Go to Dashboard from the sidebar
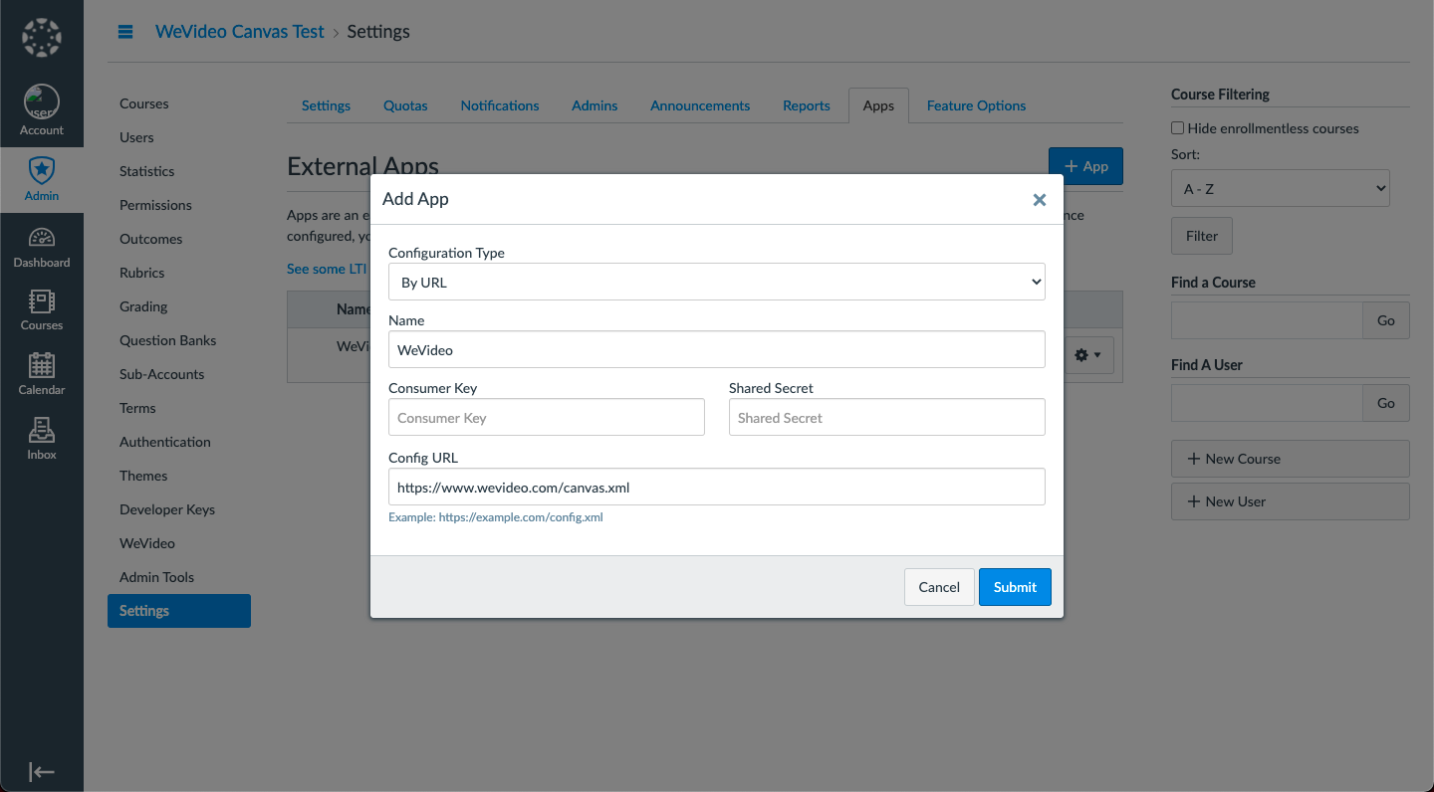This screenshot has height=792, width=1434. [42, 248]
